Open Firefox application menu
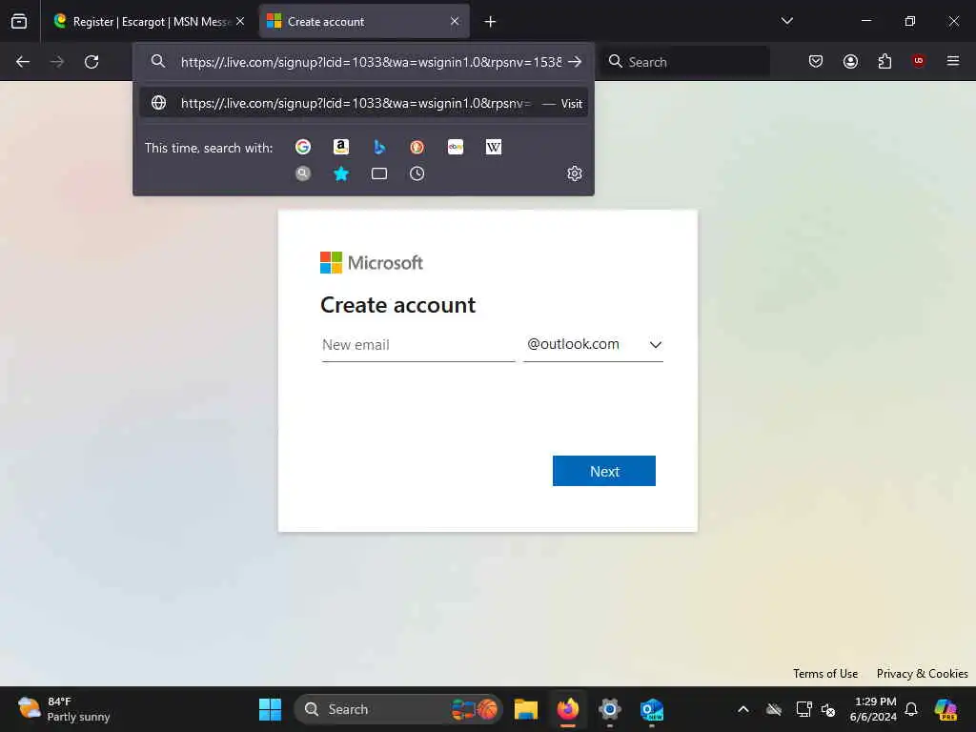Image resolution: width=976 pixels, height=732 pixels. point(953,61)
